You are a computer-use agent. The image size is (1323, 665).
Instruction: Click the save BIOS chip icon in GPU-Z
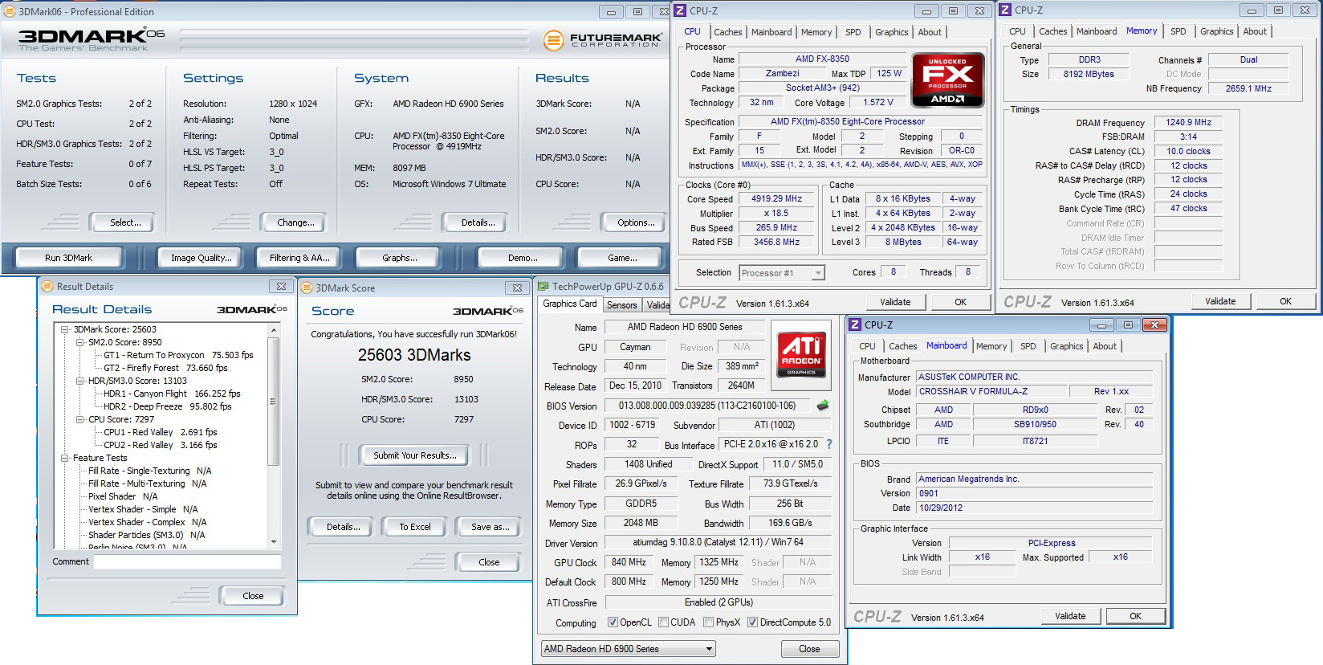coord(822,406)
